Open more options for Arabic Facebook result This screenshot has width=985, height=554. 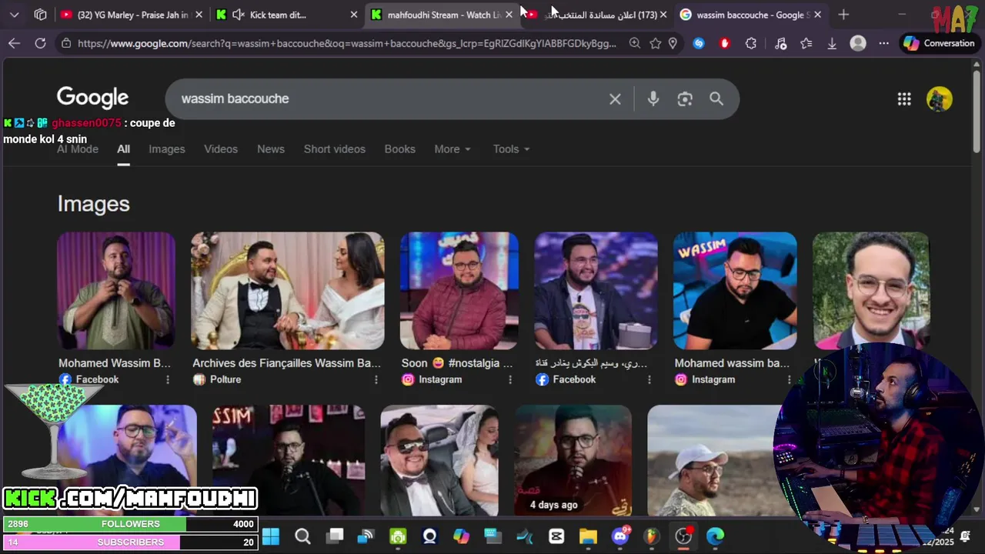pos(649,379)
